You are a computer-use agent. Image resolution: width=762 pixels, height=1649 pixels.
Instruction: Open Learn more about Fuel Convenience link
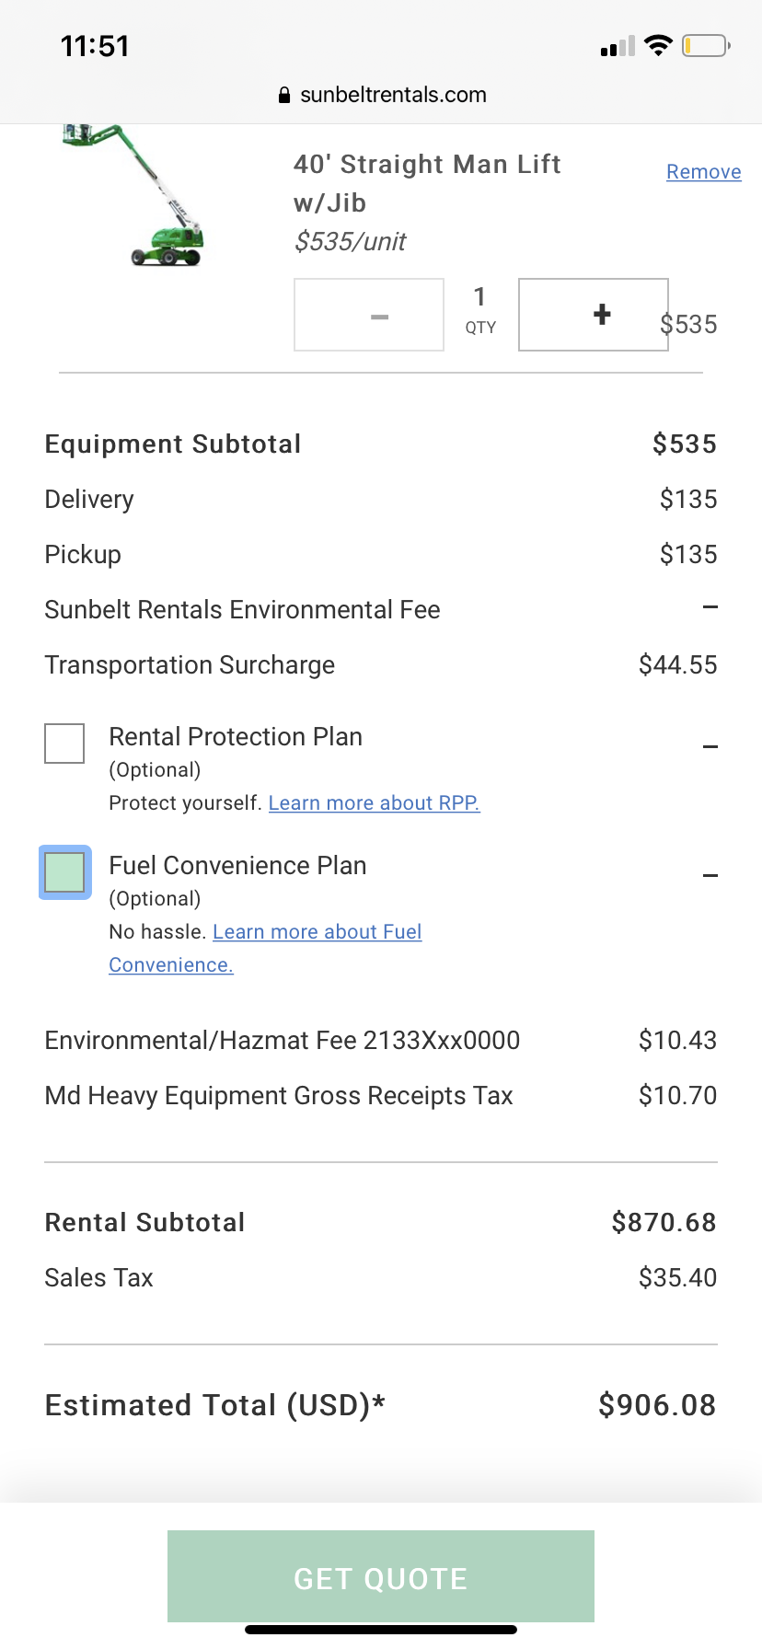click(x=317, y=932)
